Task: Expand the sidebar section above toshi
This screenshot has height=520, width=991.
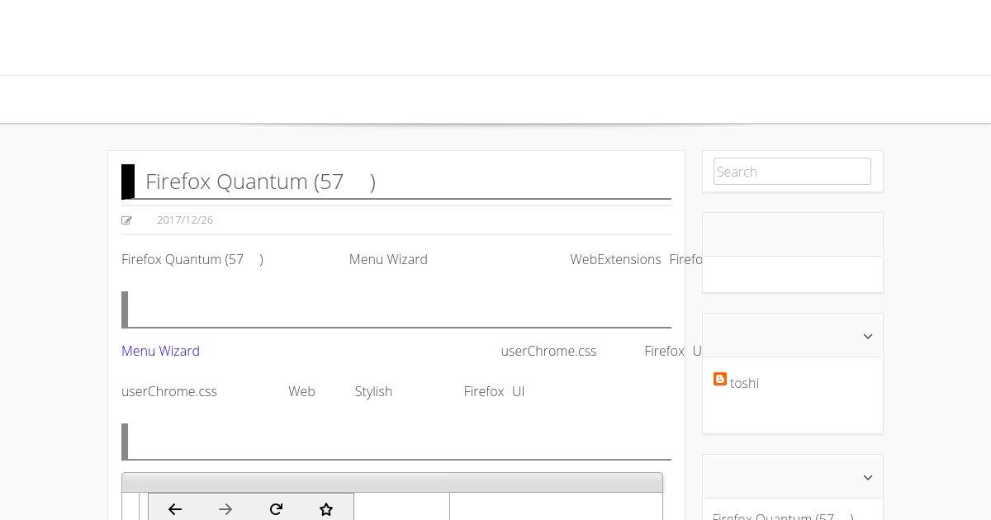Action: pyautogui.click(x=868, y=336)
